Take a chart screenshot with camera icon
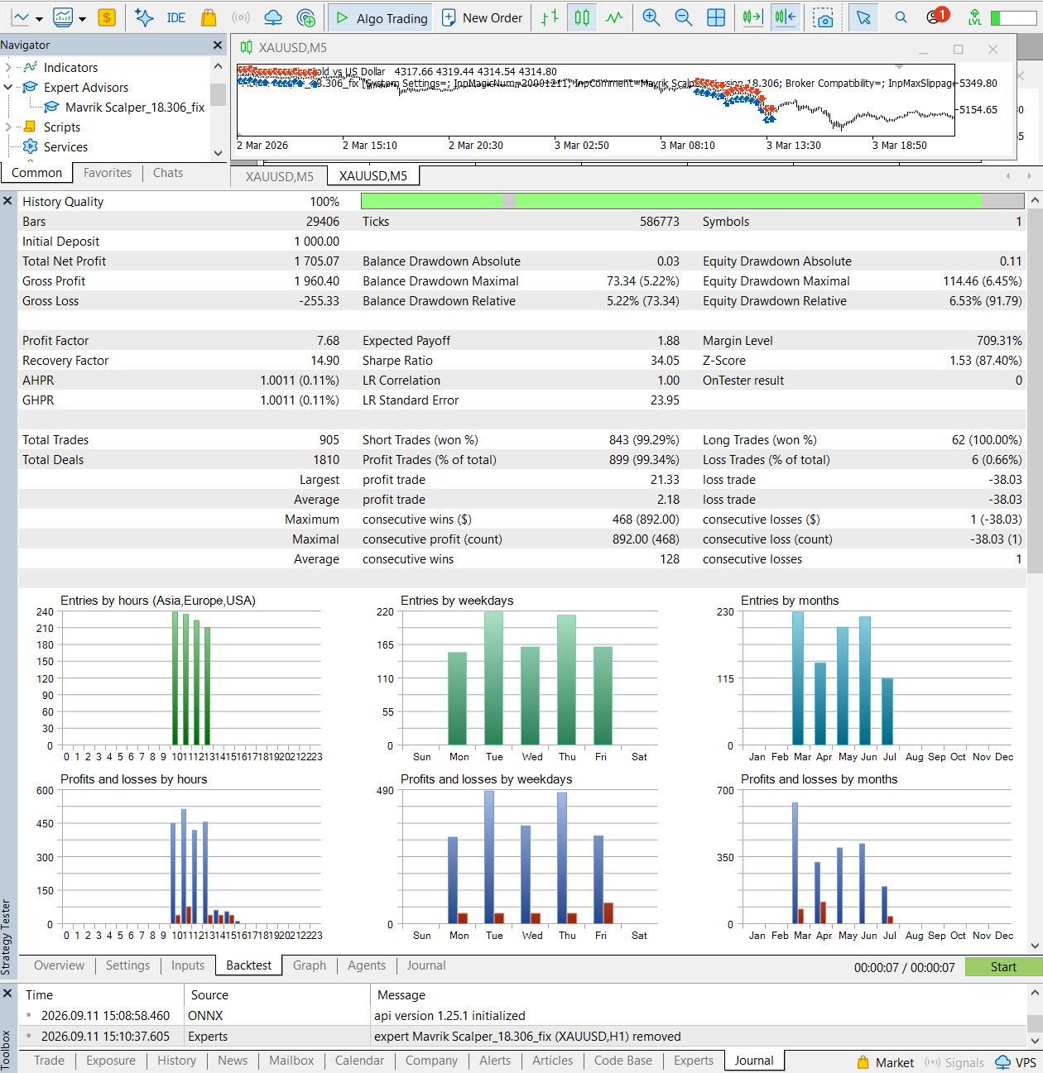 (x=823, y=17)
